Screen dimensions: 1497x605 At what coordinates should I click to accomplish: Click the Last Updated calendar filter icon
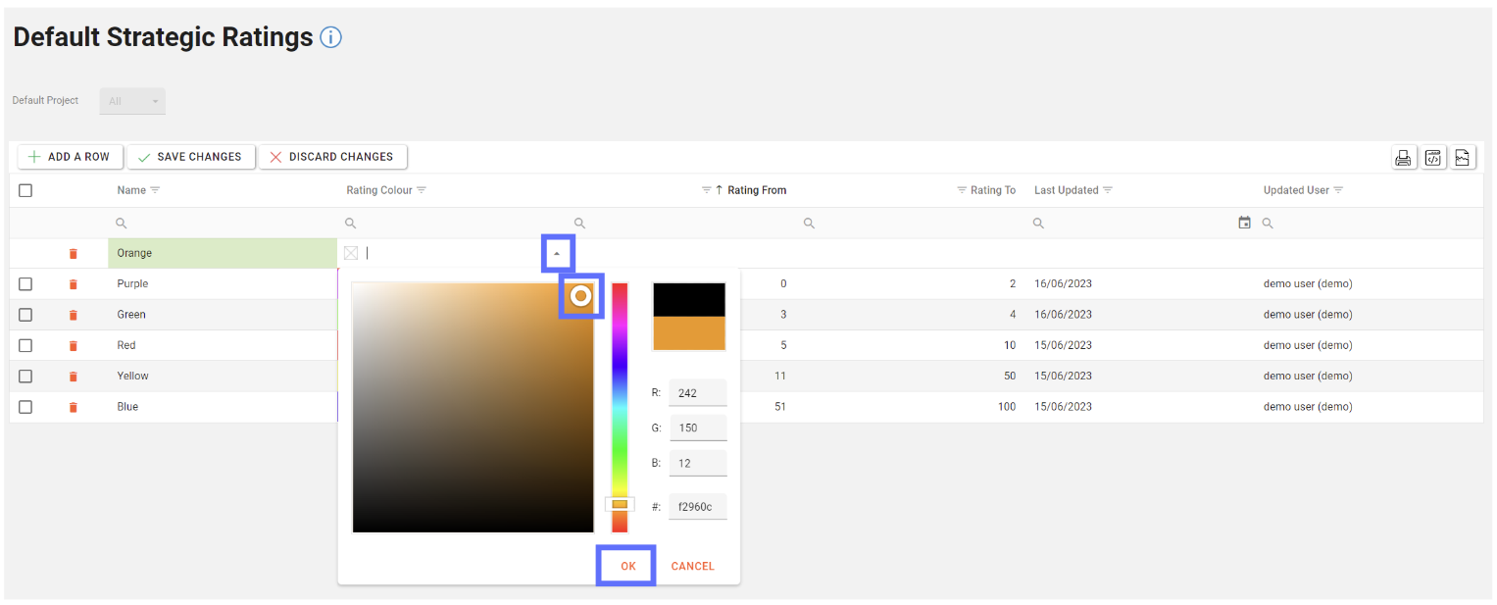click(1244, 224)
